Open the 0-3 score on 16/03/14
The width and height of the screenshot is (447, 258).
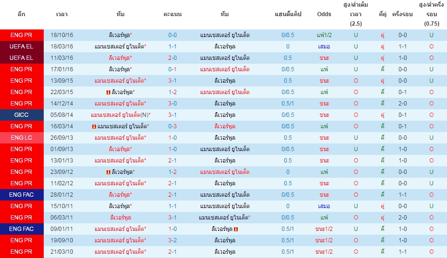click(x=173, y=126)
